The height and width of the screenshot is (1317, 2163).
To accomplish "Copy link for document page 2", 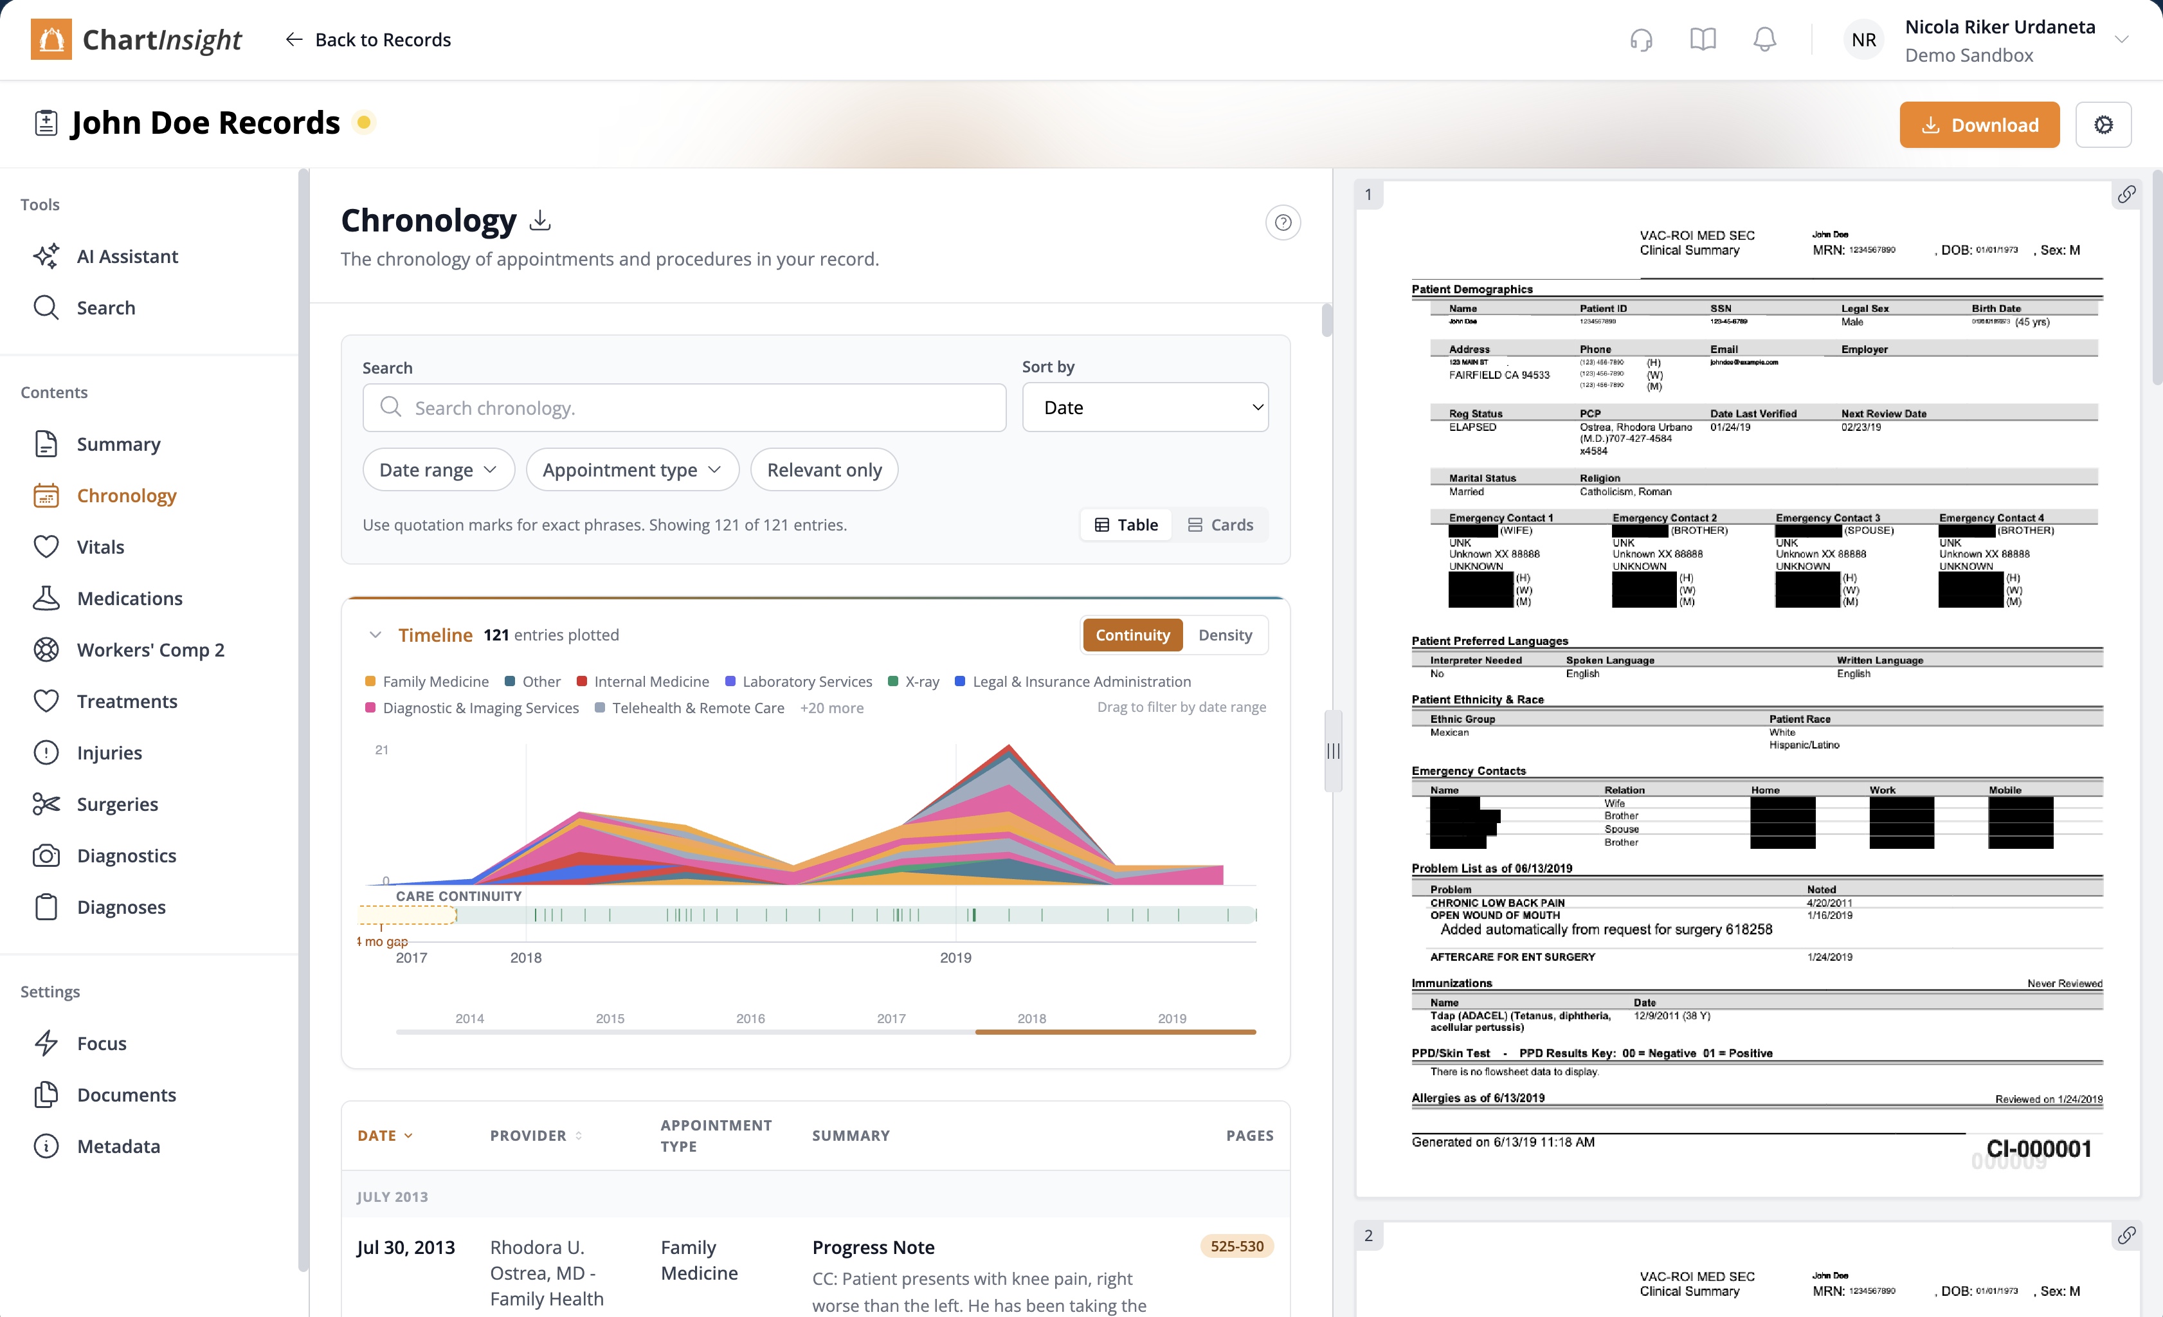I will [2126, 1235].
